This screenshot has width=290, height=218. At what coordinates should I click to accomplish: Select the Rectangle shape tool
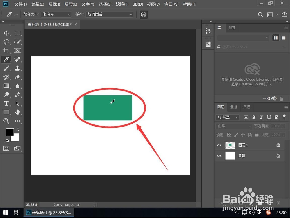point(6,112)
